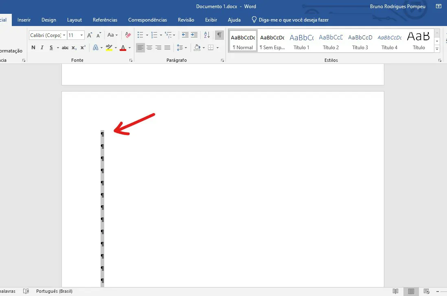This screenshot has width=447, height=296.
Task: Click the sort A to Z icon
Action: coord(207,35)
